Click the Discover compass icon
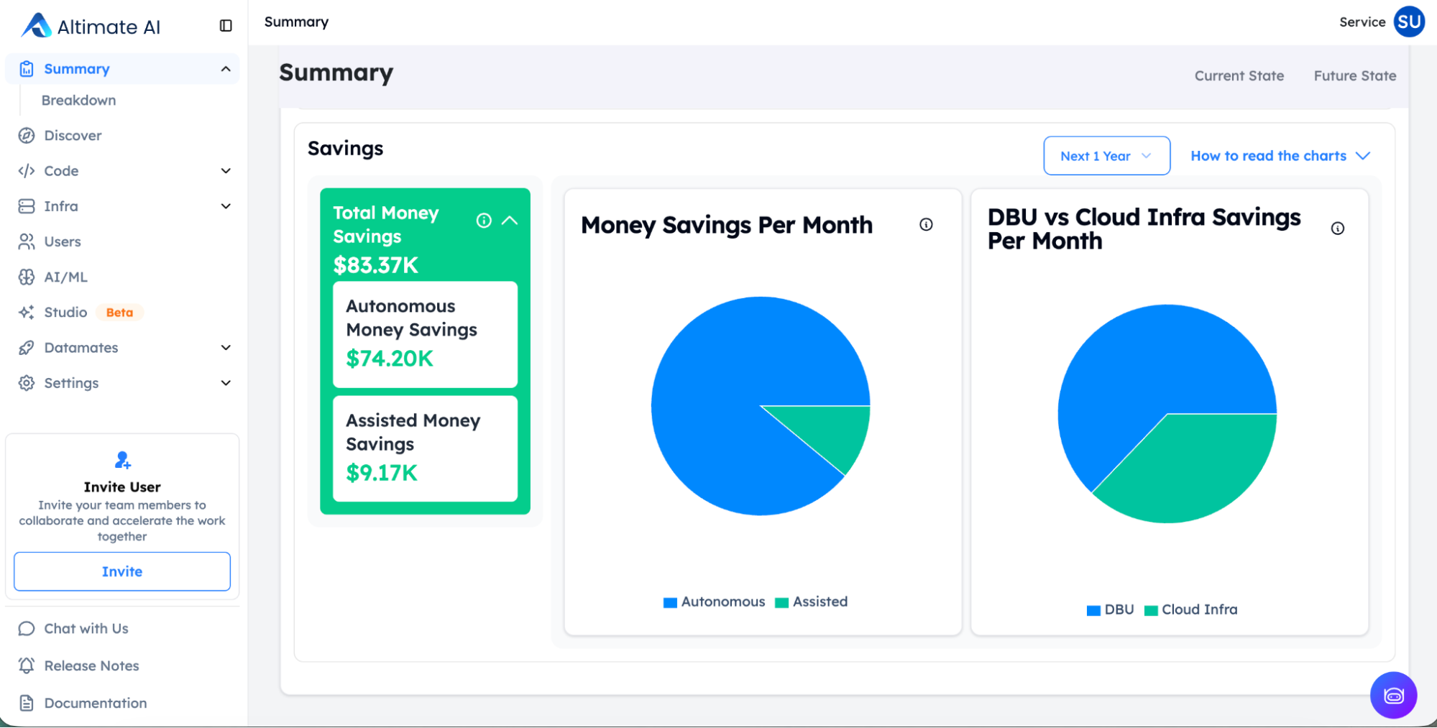Screen dimensions: 1437x728 click(x=27, y=136)
